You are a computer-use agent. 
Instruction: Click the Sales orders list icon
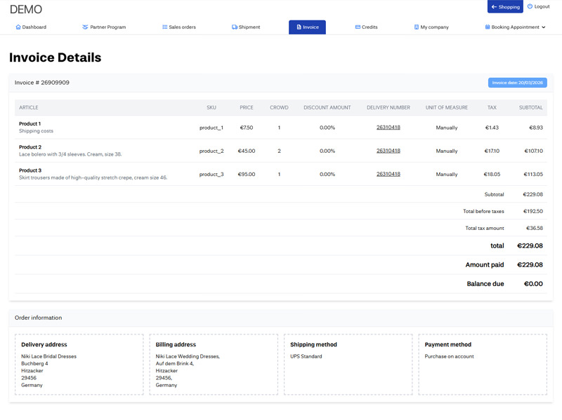click(x=165, y=27)
